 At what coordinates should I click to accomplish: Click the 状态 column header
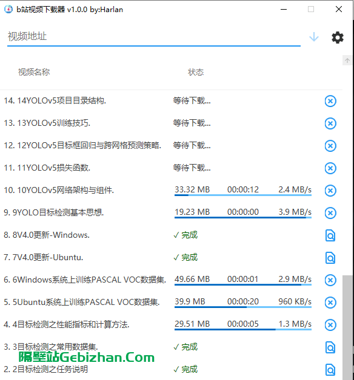[x=196, y=72]
